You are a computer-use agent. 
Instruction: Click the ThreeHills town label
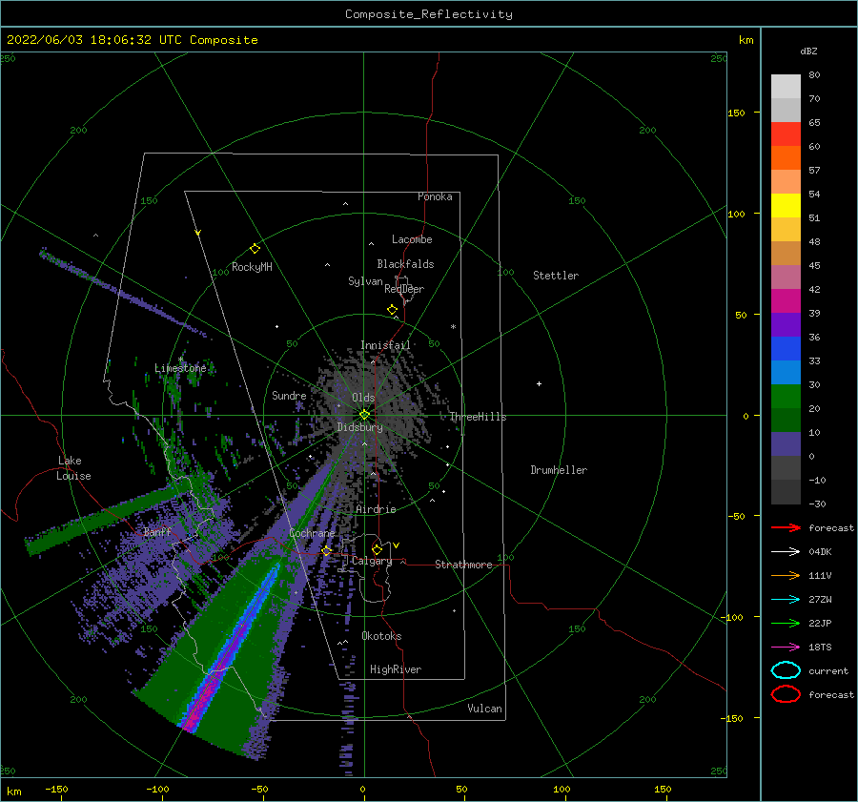tap(478, 417)
